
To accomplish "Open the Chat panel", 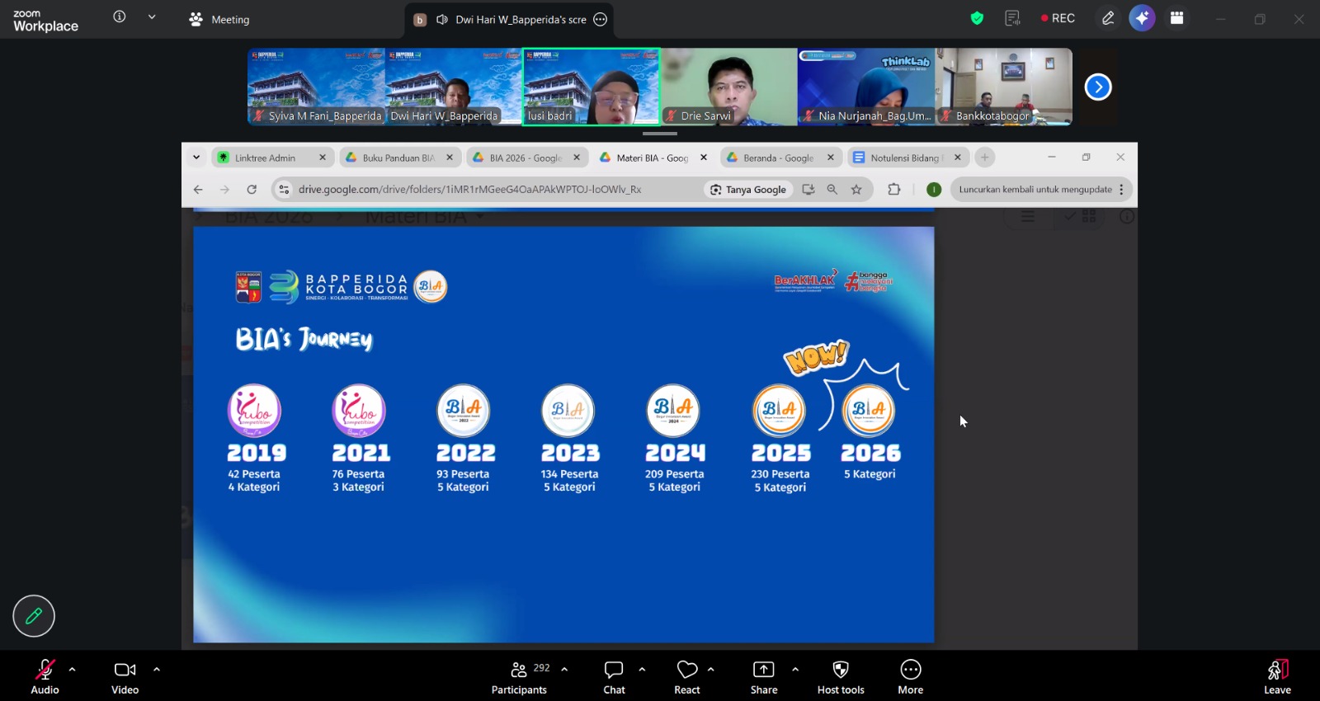I will [x=614, y=677].
